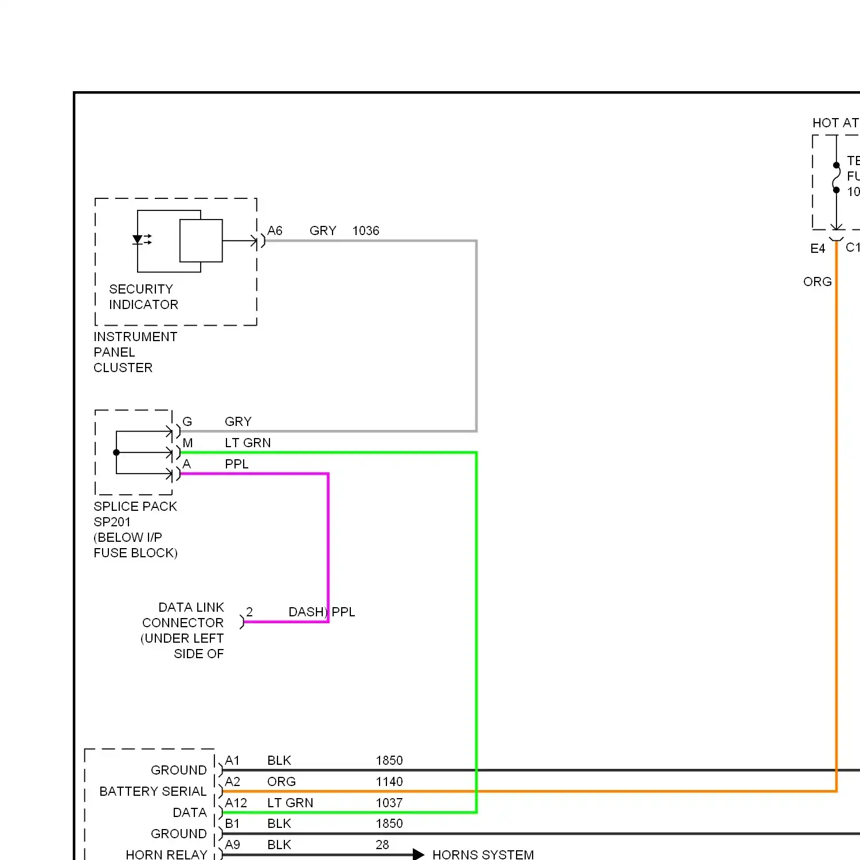Click the DATA label beside A12

(190, 812)
